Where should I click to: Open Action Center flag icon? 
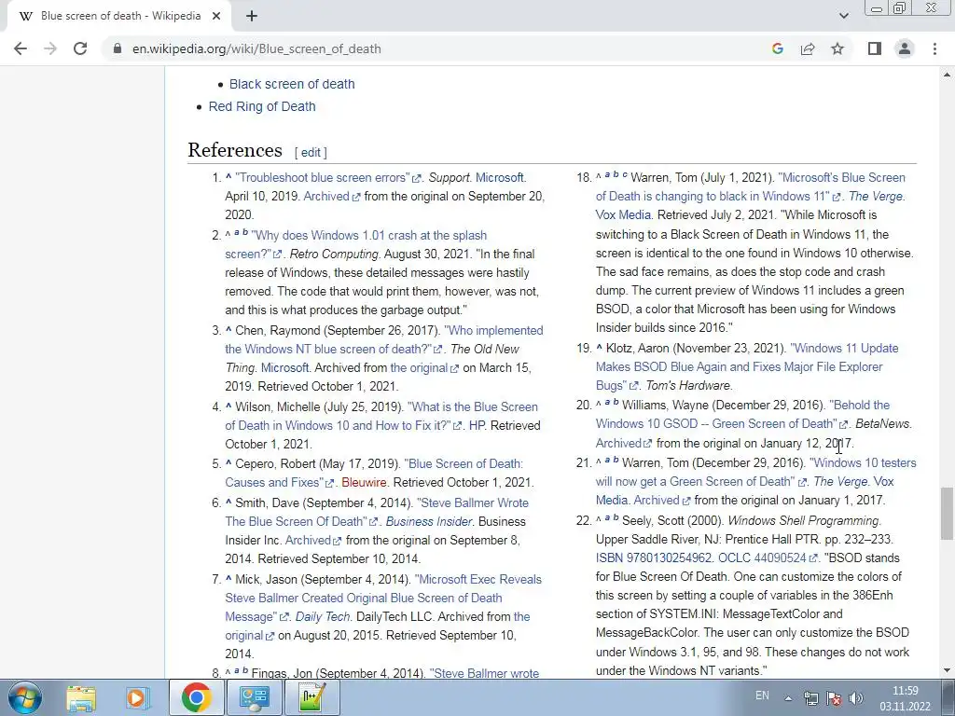click(x=834, y=698)
